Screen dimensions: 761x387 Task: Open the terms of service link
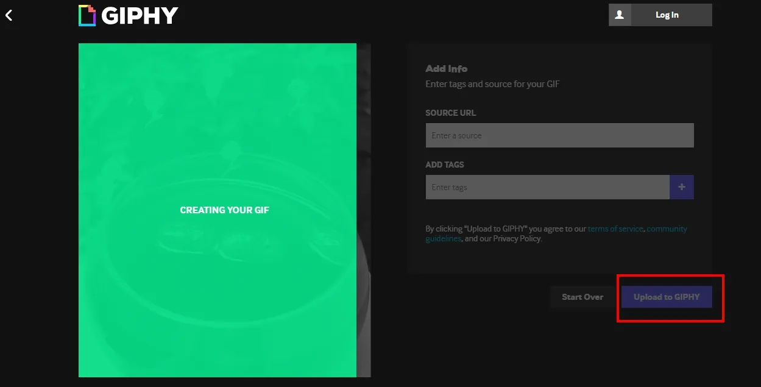click(x=615, y=229)
